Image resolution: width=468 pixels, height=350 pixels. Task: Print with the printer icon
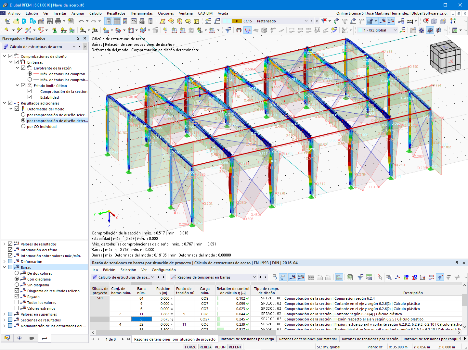(58, 21)
